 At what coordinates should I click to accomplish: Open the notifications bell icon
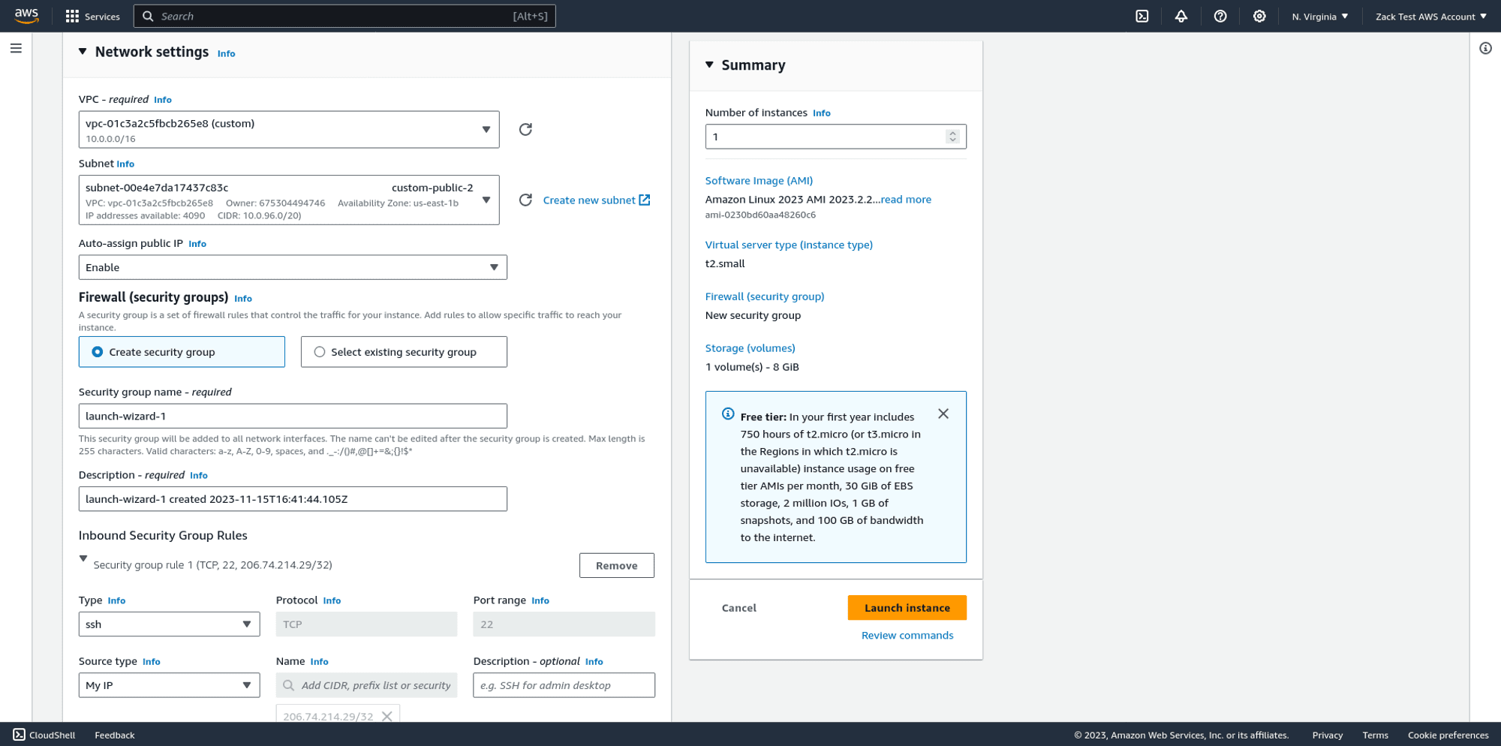1181,16
